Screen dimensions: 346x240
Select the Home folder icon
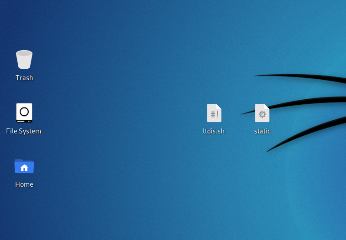(x=24, y=166)
